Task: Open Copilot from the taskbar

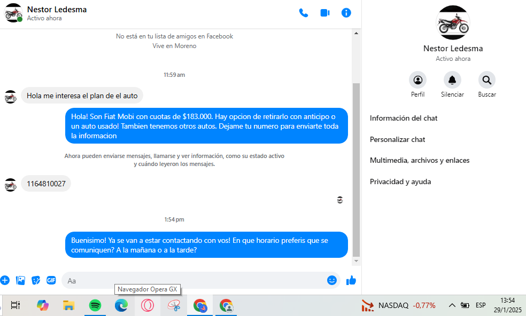Action: click(43, 305)
